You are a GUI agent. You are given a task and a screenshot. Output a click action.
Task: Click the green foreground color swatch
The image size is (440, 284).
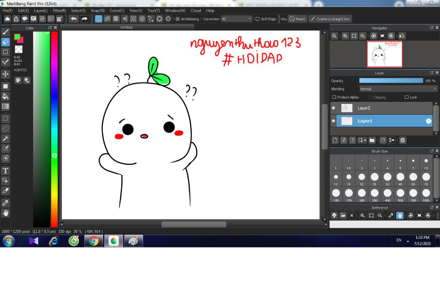[x=17, y=37]
